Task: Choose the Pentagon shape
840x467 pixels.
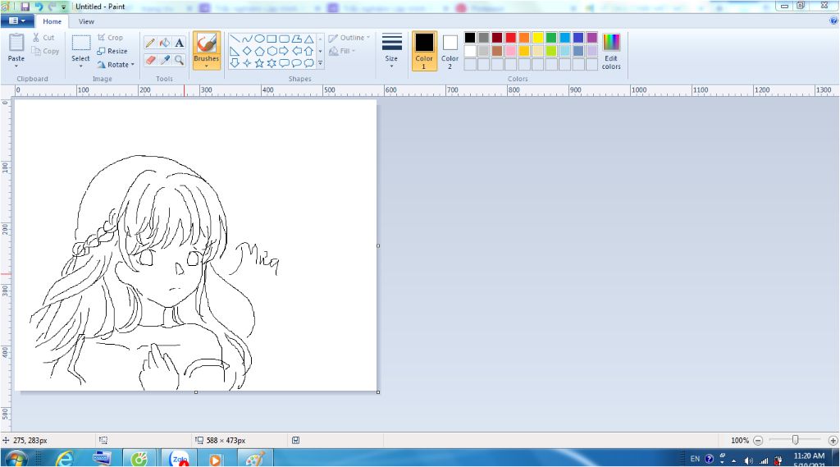Action: point(259,51)
